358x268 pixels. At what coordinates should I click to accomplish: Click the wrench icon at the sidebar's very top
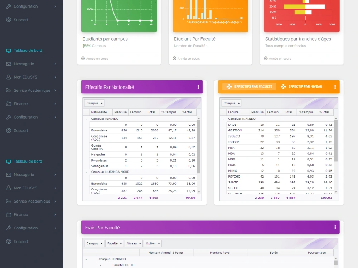pyautogui.click(x=9, y=6)
